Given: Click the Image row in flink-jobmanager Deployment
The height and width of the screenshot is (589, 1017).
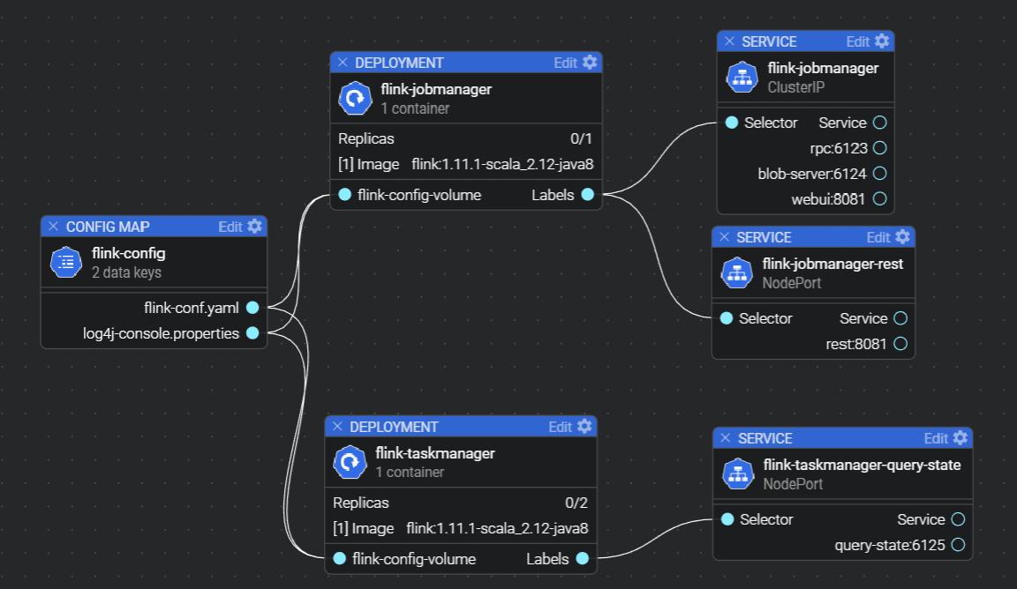Looking at the screenshot, I should 466,164.
